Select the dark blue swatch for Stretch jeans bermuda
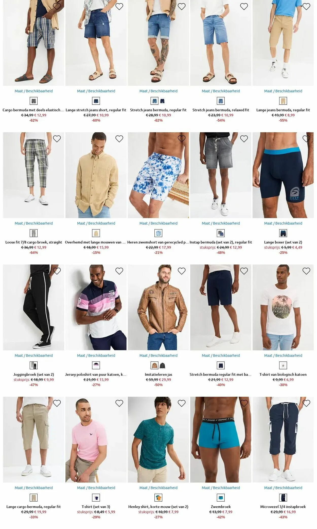The height and width of the screenshot is (529, 317). click(x=162, y=101)
